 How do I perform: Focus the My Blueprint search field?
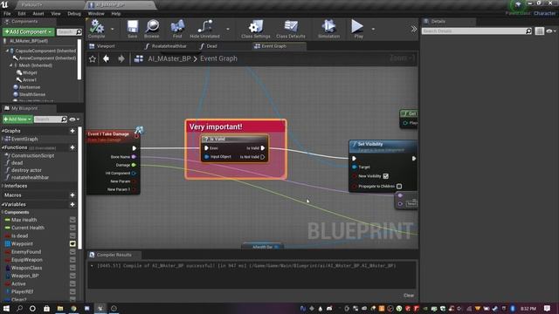click(x=51, y=119)
